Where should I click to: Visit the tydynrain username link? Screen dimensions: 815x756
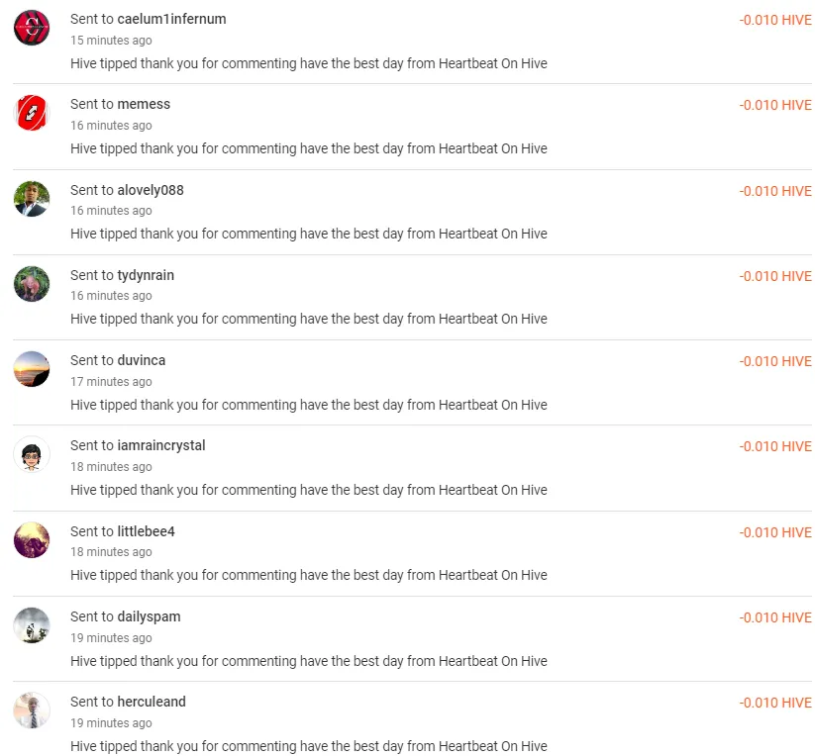click(x=146, y=275)
